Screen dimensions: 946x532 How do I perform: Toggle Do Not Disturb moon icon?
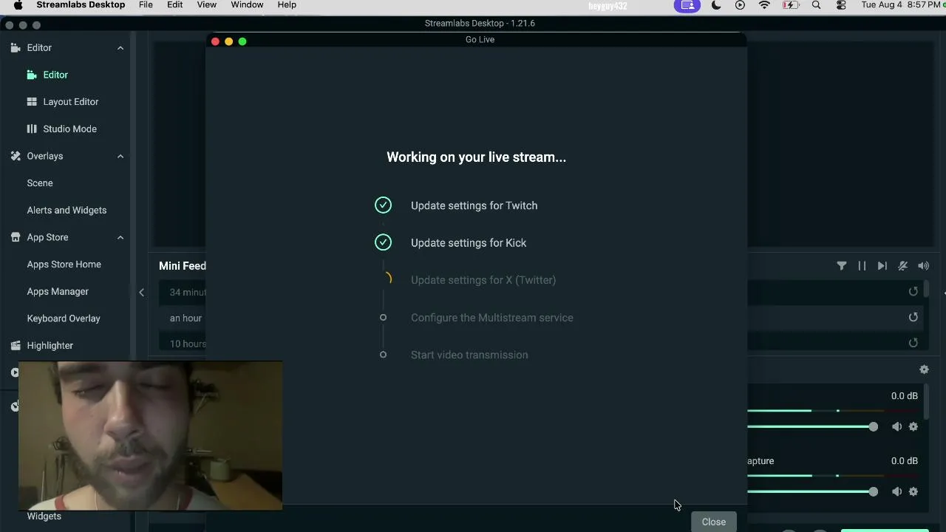point(716,5)
